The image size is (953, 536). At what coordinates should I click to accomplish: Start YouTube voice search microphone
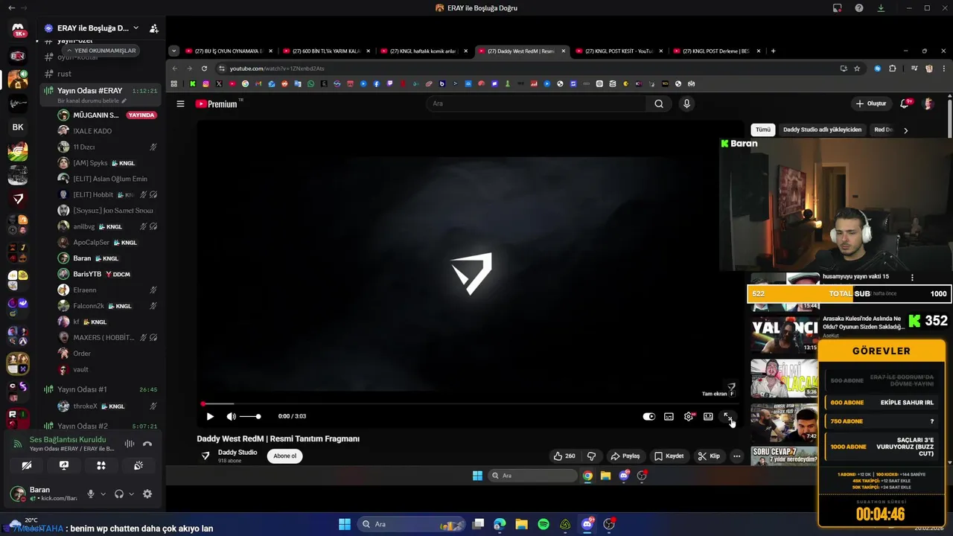tap(686, 103)
